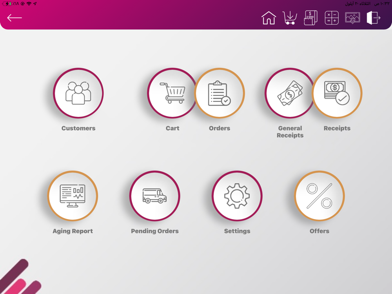Tap the Wi-Fi status icon

[29, 4]
